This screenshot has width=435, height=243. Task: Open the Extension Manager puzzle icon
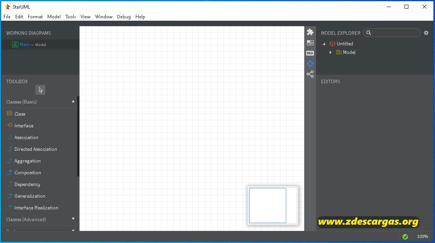pos(310,32)
